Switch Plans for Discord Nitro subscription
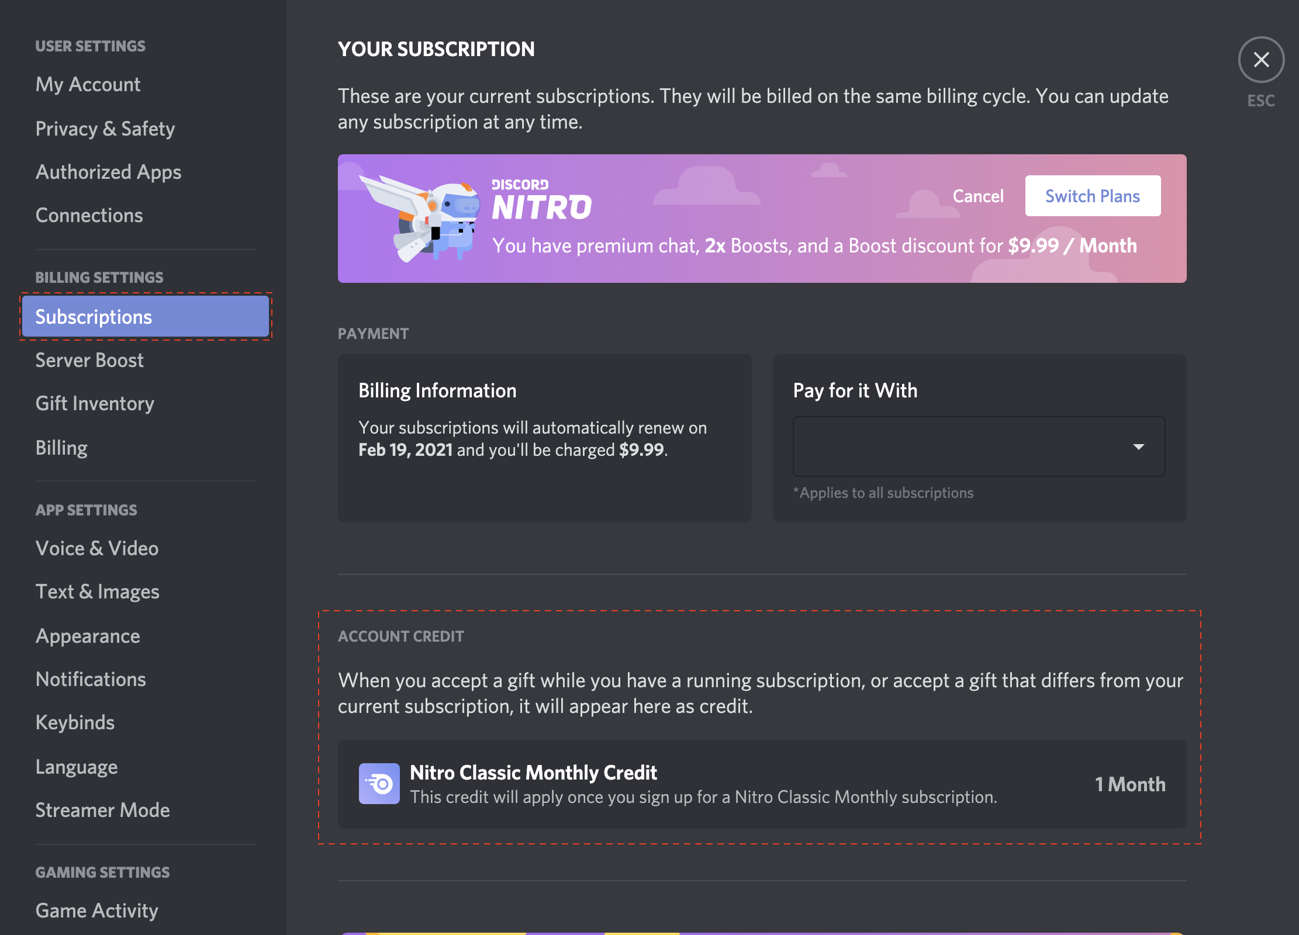This screenshot has width=1299, height=935. [1093, 196]
